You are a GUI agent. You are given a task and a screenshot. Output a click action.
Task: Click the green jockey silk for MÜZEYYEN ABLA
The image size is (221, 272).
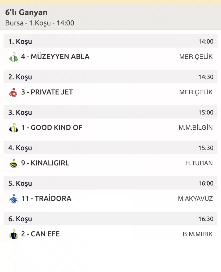click(13, 57)
